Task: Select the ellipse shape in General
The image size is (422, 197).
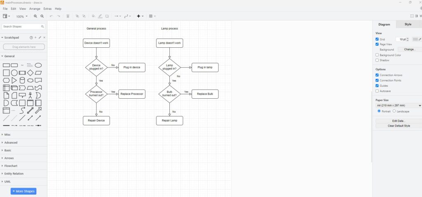Action: coord(38,65)
